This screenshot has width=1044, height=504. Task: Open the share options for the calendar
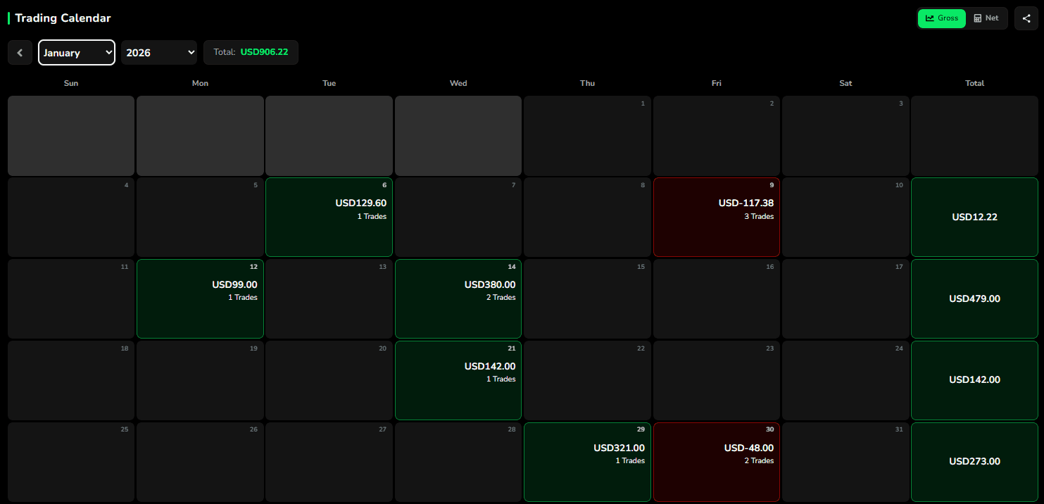point(1026,18)
